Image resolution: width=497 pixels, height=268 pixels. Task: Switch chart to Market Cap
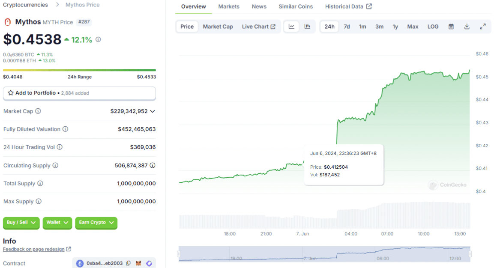point(218,27)
